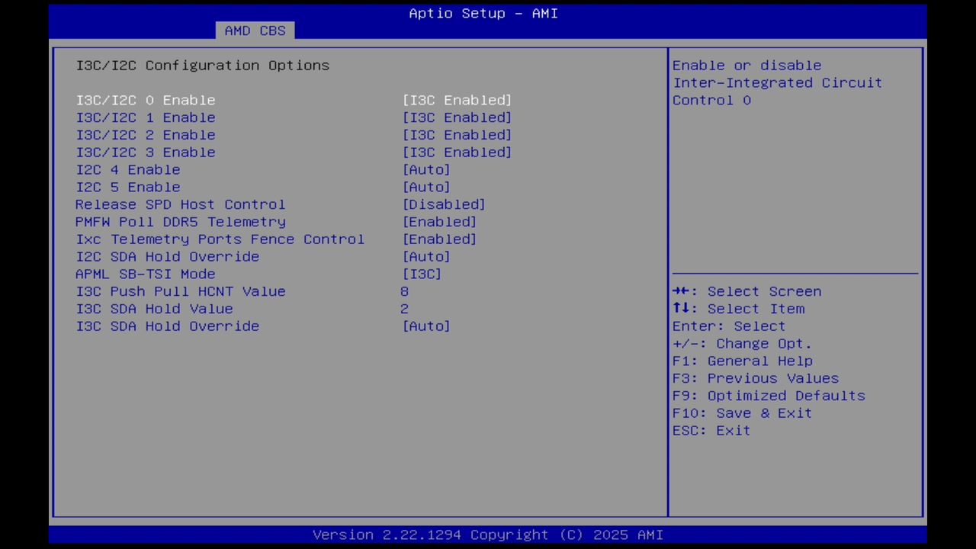Select the APML SB-TSI Mode setting
This screenshot has height=549, width=976.
[x=146, y=274]
